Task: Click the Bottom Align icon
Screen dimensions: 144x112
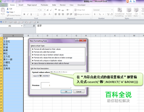Action: tap(63, 10)
